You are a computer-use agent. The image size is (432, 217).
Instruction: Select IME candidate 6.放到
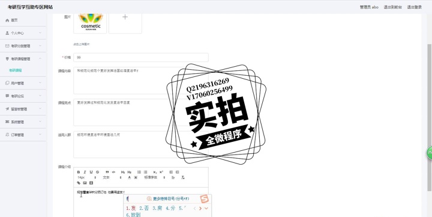pyautogui.click(x=133, y=215)
